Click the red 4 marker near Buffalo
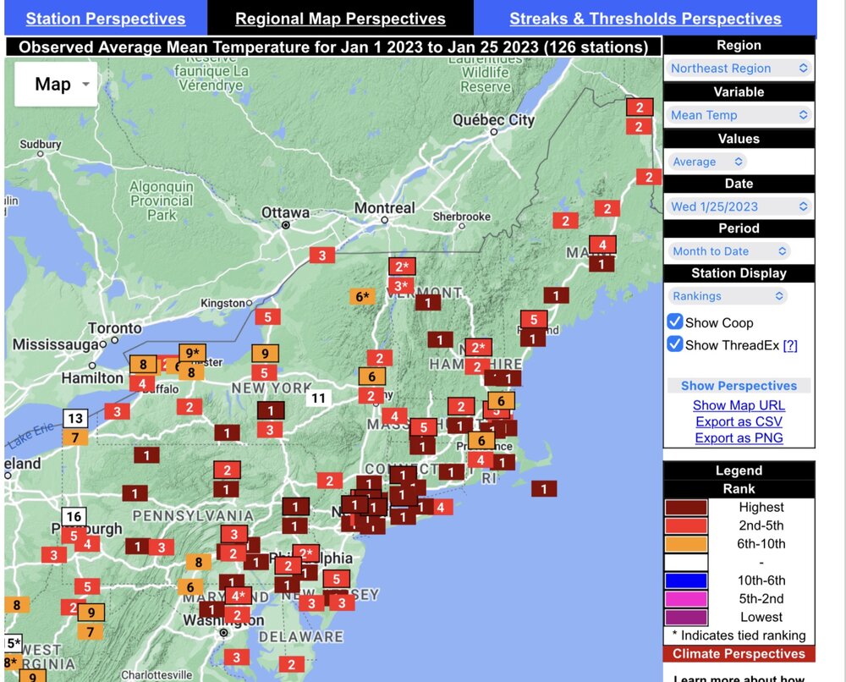Viewport: 846px width, 682px height. click(142, 383)
